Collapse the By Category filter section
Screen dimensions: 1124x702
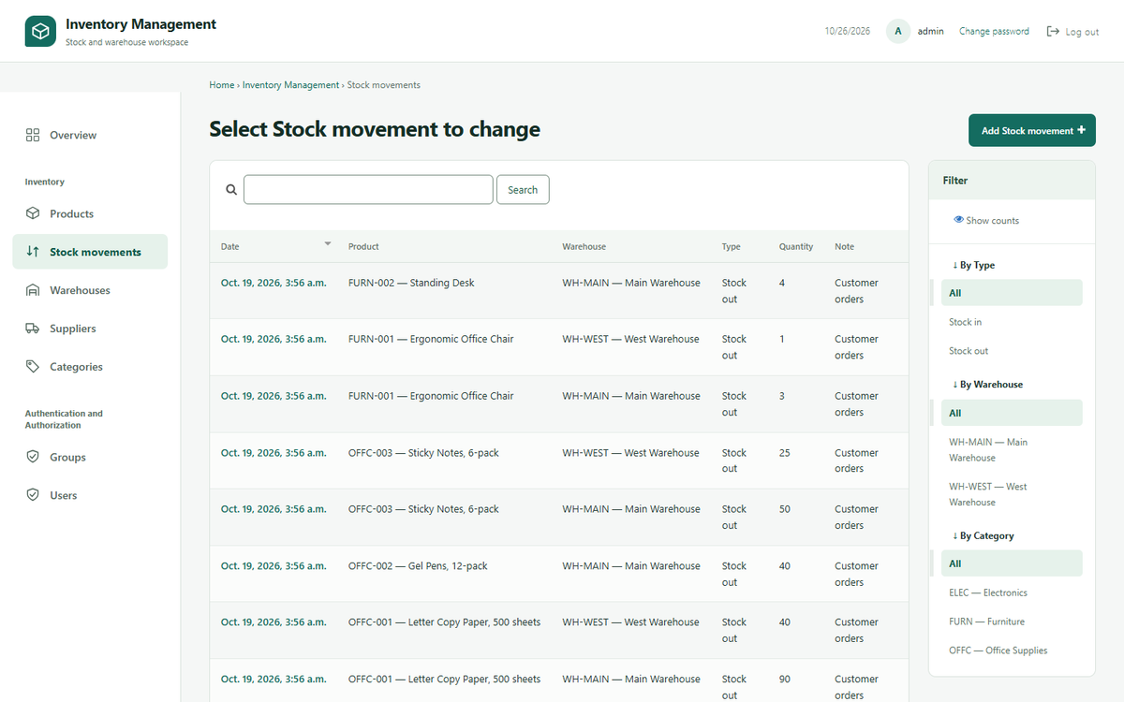[x=983, y=535]
